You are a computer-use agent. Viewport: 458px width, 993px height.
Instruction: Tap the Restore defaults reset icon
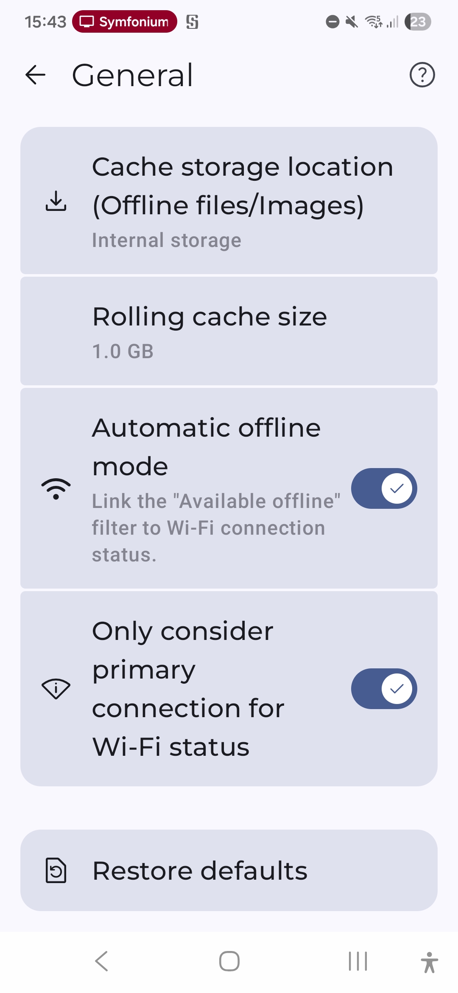(56, 870)
